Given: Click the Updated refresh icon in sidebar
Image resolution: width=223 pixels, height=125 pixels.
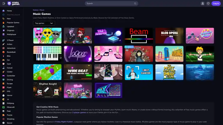Looking at the screenshot, I should (x=3, y=26).
